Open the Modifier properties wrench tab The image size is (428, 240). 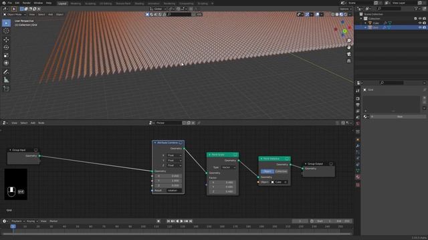(358, 146)
